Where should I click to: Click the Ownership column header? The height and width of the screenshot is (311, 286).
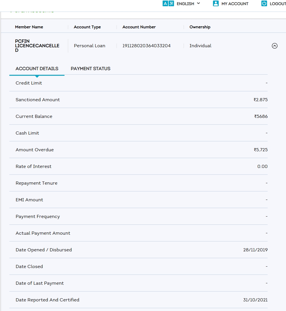click(x=200, y=27)
